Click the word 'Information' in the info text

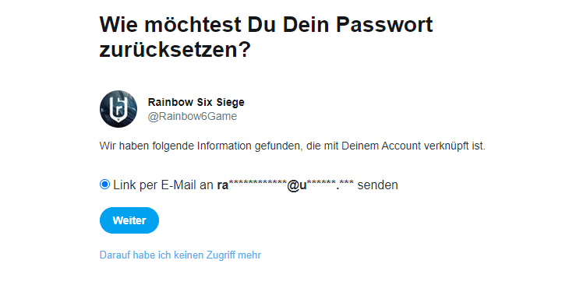[x=224, y=146]
